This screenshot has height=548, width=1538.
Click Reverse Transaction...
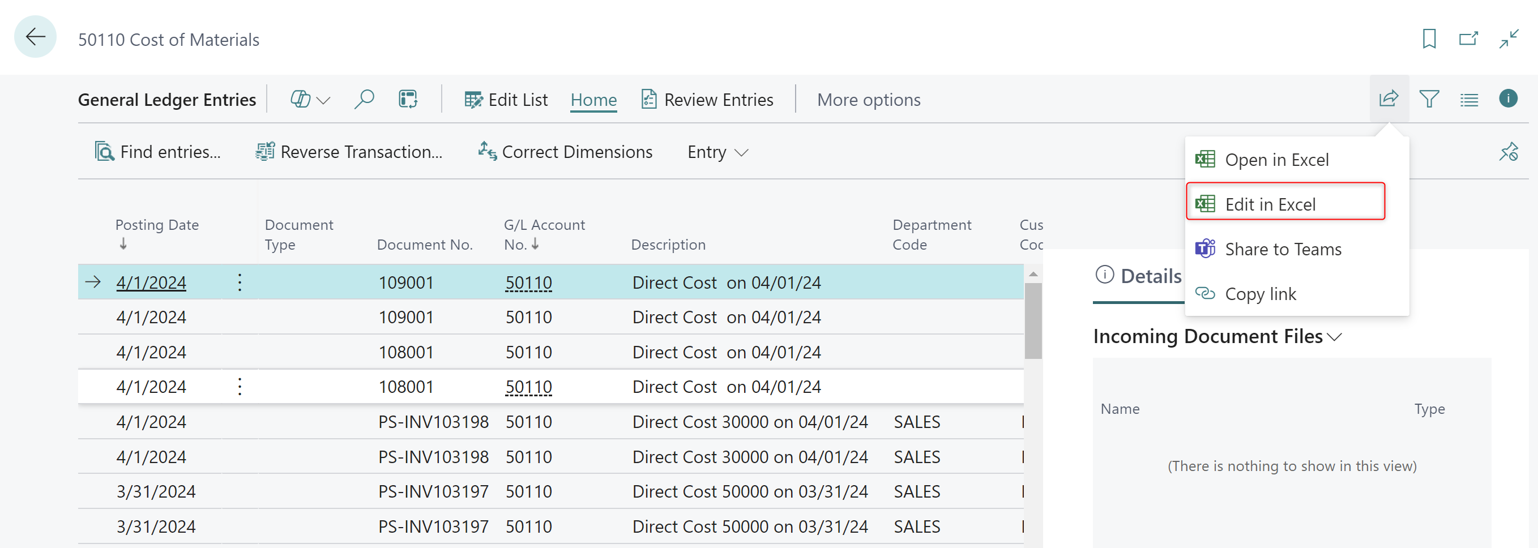pyautogui.click(x=349, y=152)
